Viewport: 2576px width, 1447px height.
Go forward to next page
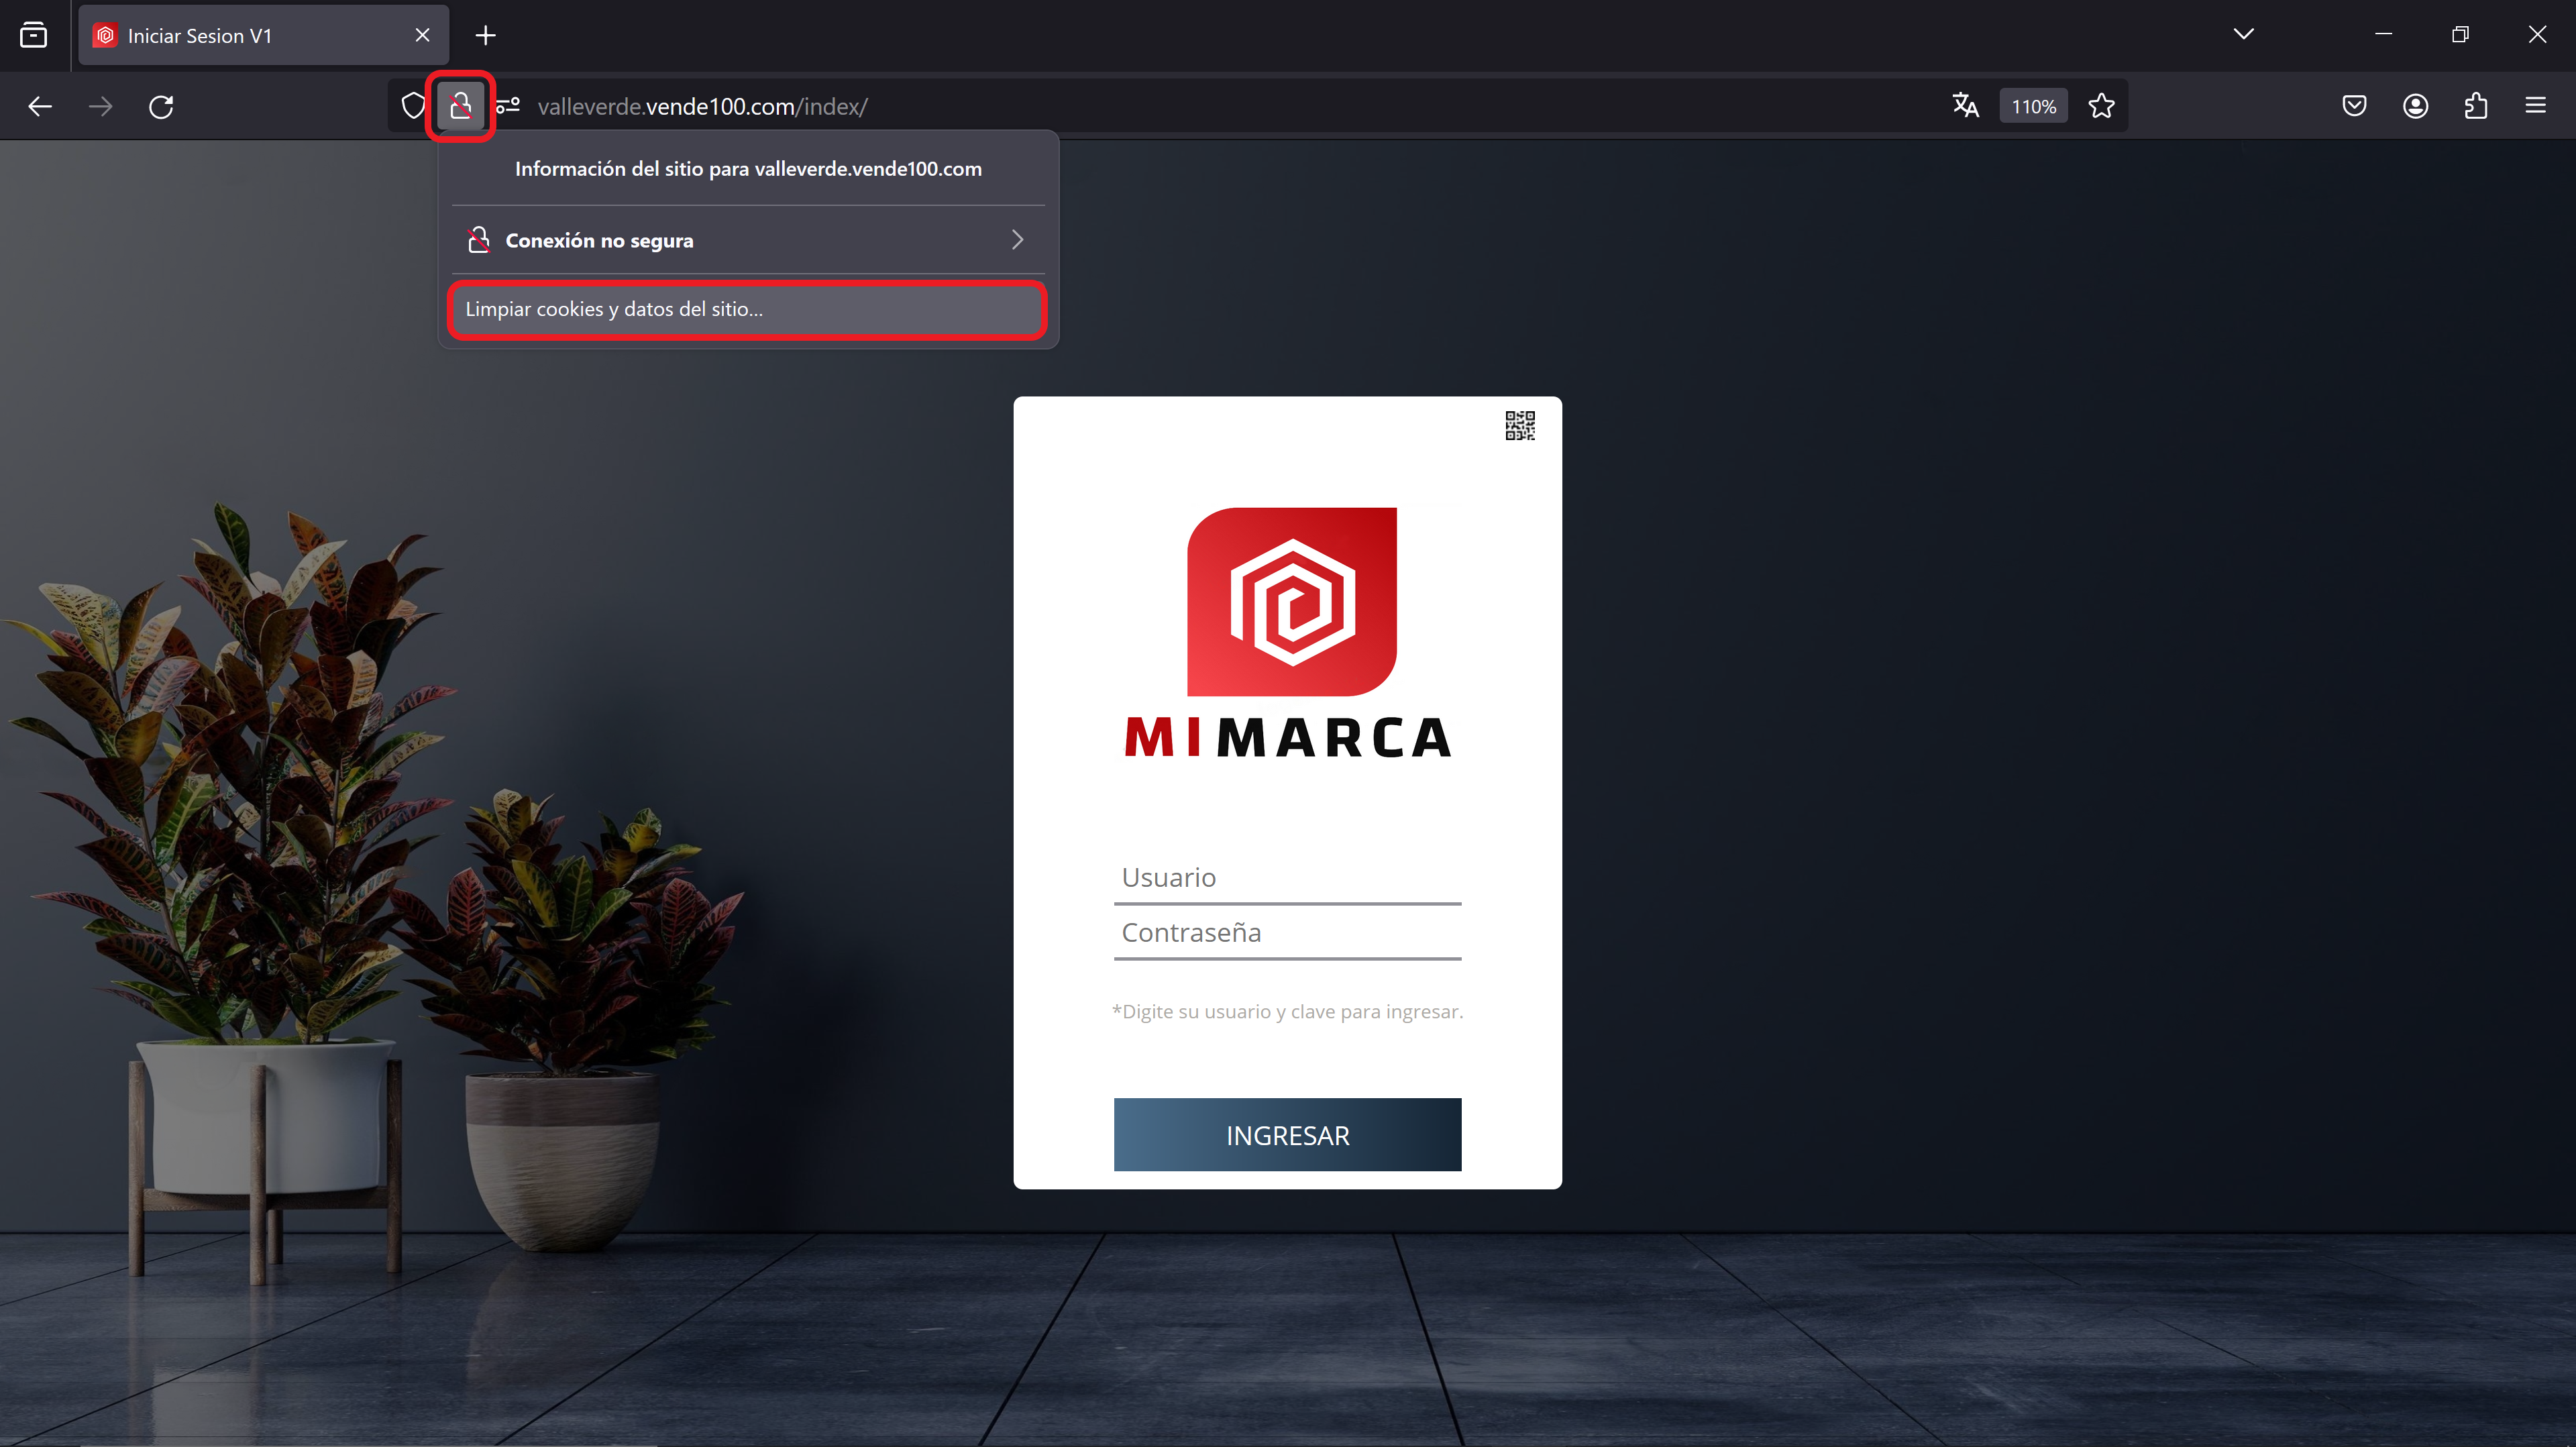click(101, 106)
